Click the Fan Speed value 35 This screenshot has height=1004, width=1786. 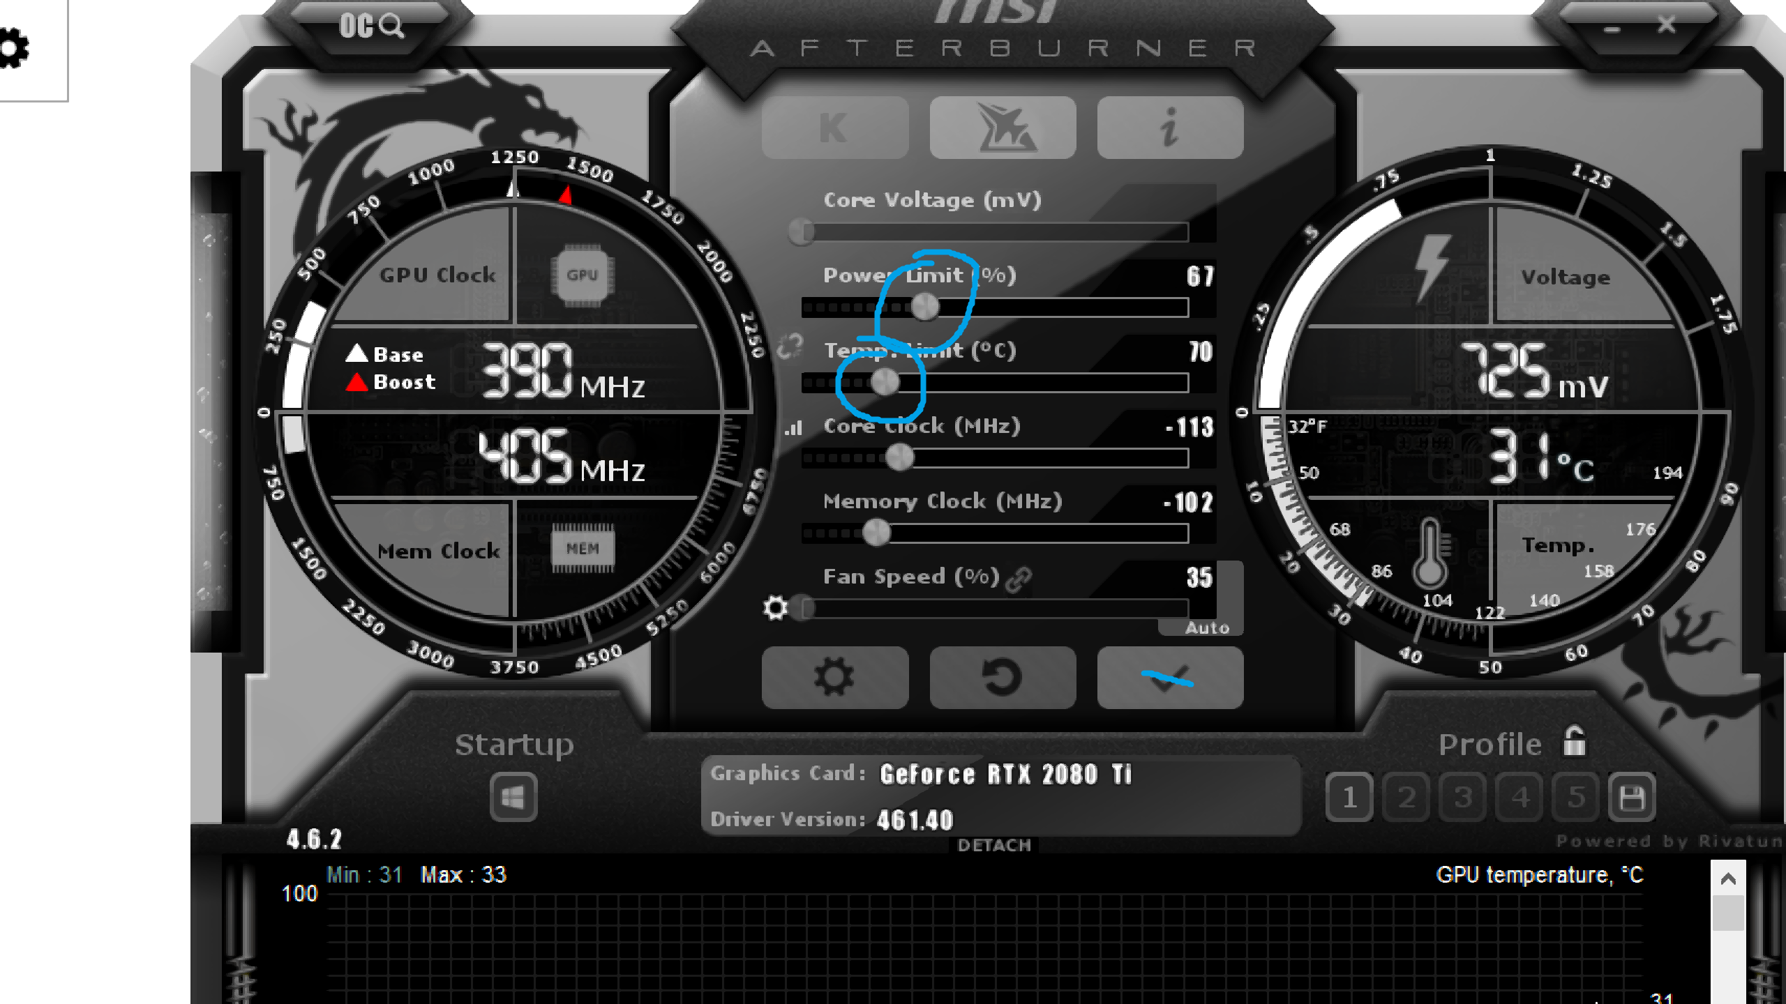1200,578
